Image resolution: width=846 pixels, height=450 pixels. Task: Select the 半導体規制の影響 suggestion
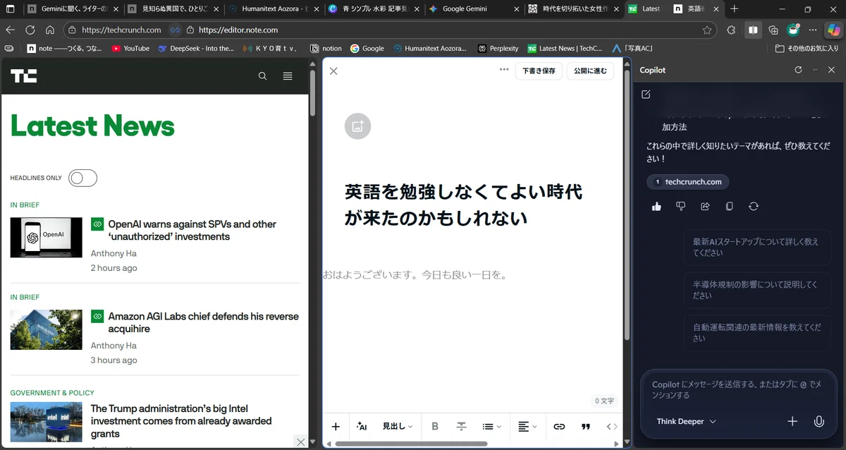[757, 290]
